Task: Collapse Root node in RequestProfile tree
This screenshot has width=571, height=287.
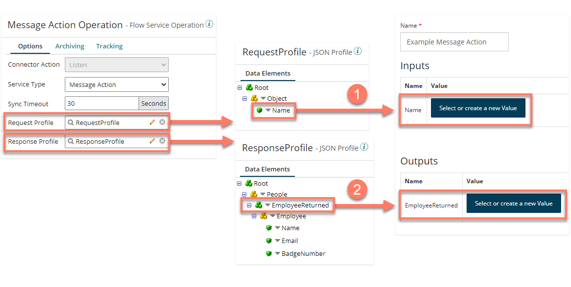Action: [239, 87]
